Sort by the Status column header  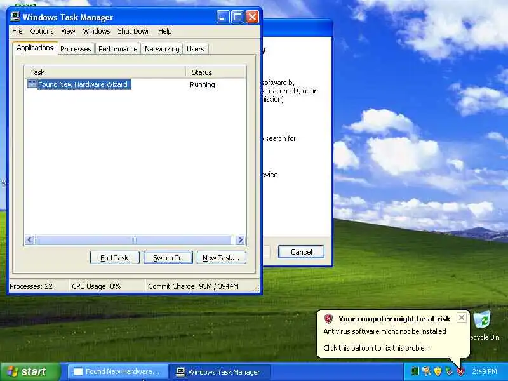click(x=215, y=72)
